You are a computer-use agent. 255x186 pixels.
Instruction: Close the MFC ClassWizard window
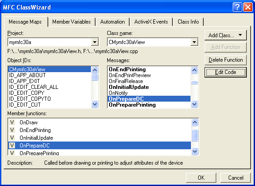[x=248, y=7]
